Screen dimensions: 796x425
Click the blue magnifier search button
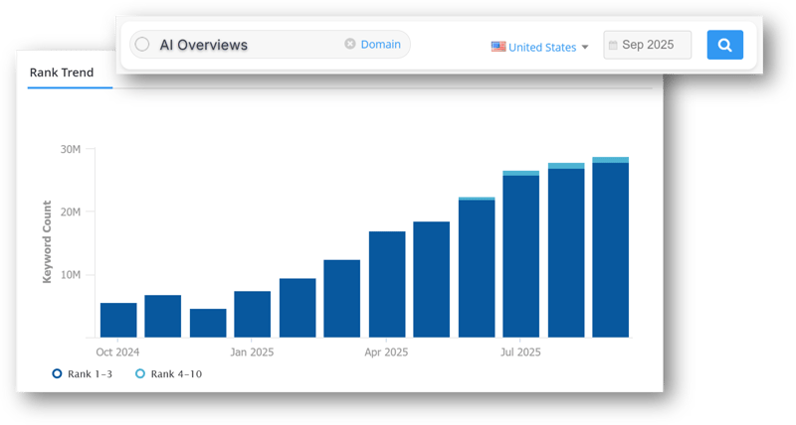coord(724,45)
